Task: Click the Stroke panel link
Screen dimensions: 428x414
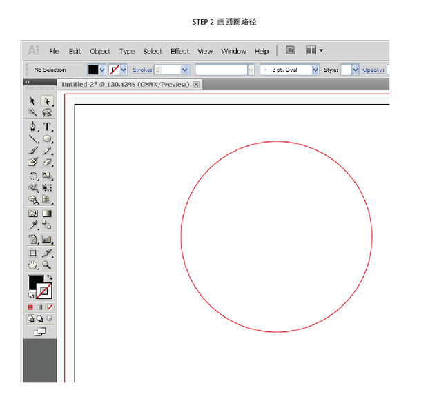Action: tap(142, 70)
